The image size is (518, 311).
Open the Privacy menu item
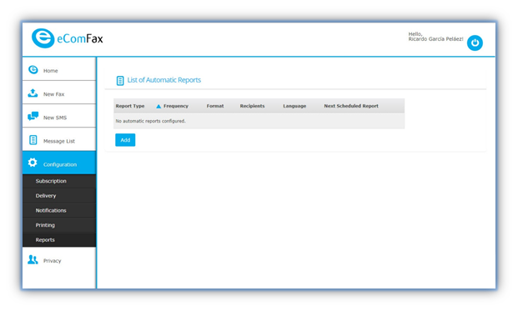click(x=59, y=261)
